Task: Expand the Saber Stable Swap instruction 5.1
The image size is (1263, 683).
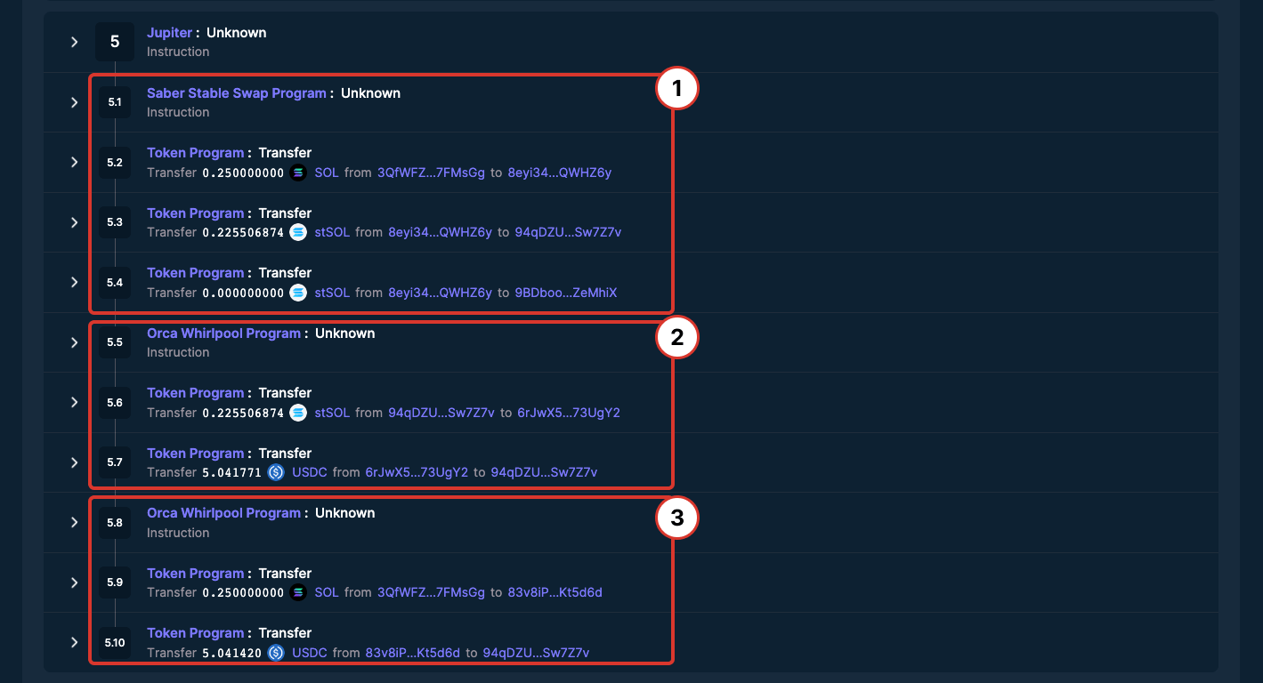Action: 75,102
